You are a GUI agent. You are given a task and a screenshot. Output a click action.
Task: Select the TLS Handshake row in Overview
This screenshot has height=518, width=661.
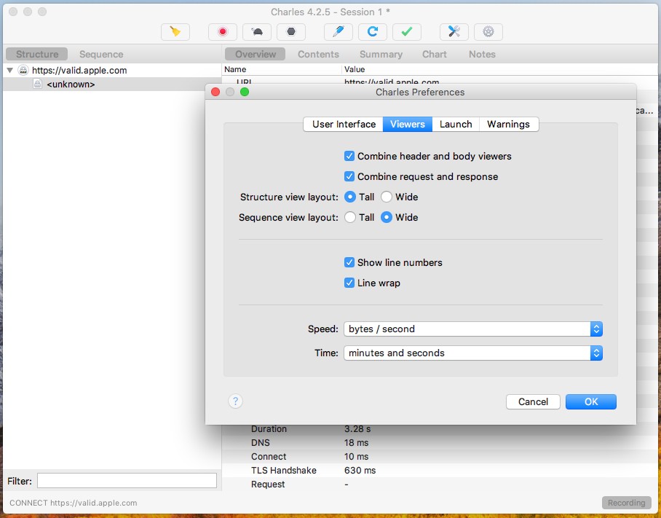441,471
